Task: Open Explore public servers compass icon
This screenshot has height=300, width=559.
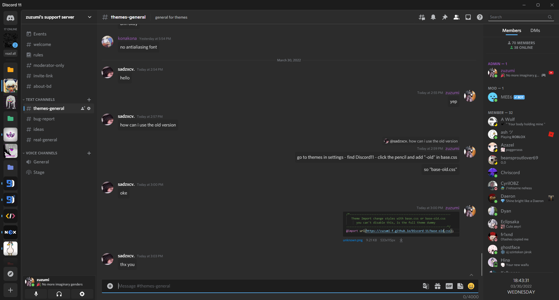Action: pos(10,274)
